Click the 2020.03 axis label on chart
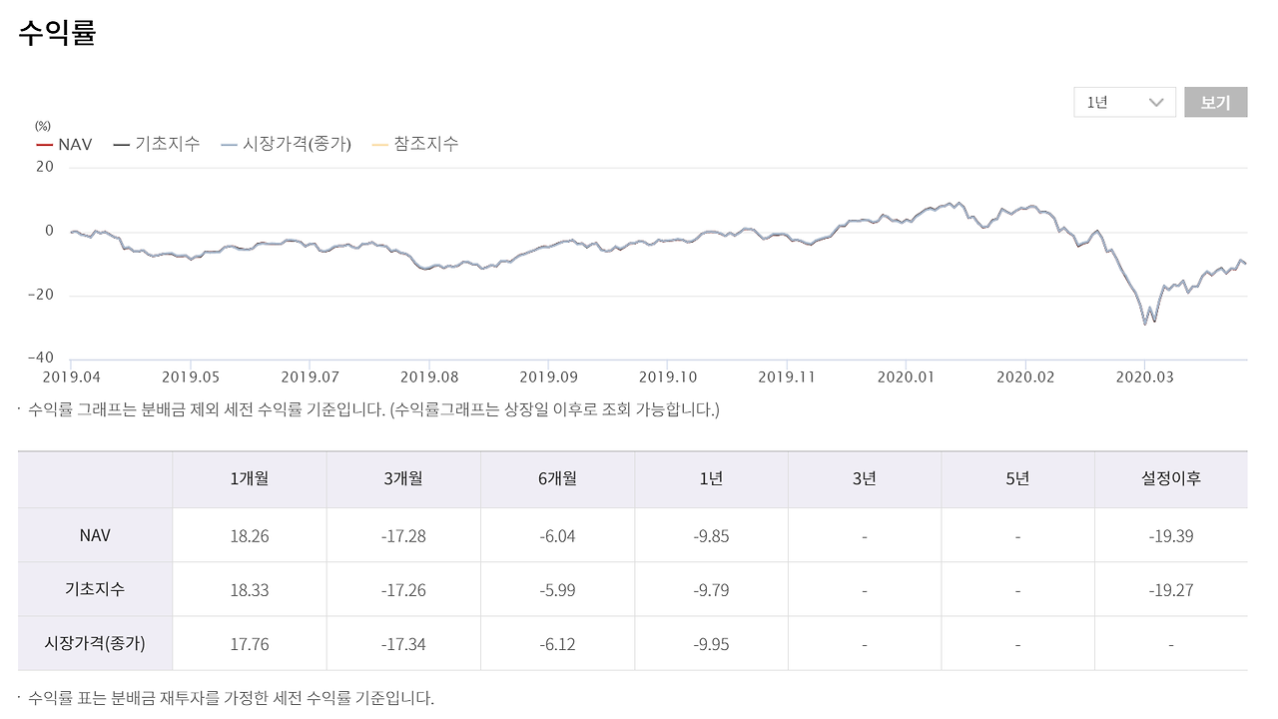The image size is (1278, 719). pos(1144,377)
